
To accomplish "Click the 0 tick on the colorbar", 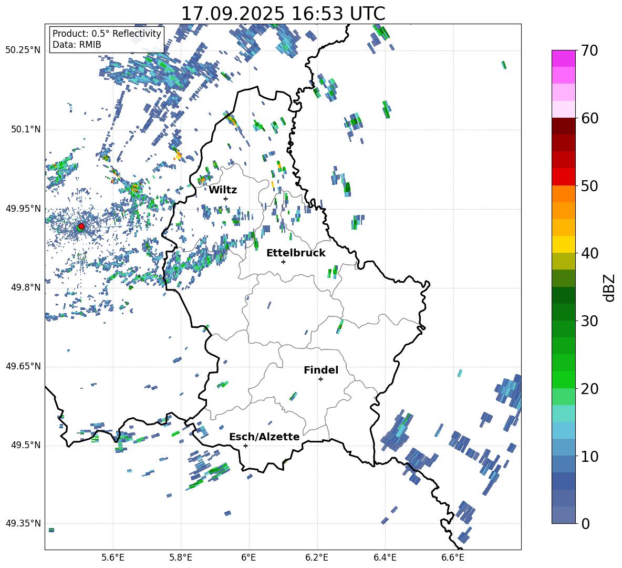I will pyautogui.click(x=586, y=523).
